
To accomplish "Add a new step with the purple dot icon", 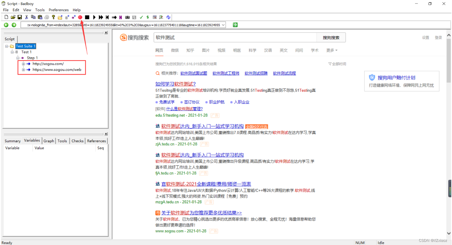I will click(x=74, y=17).
